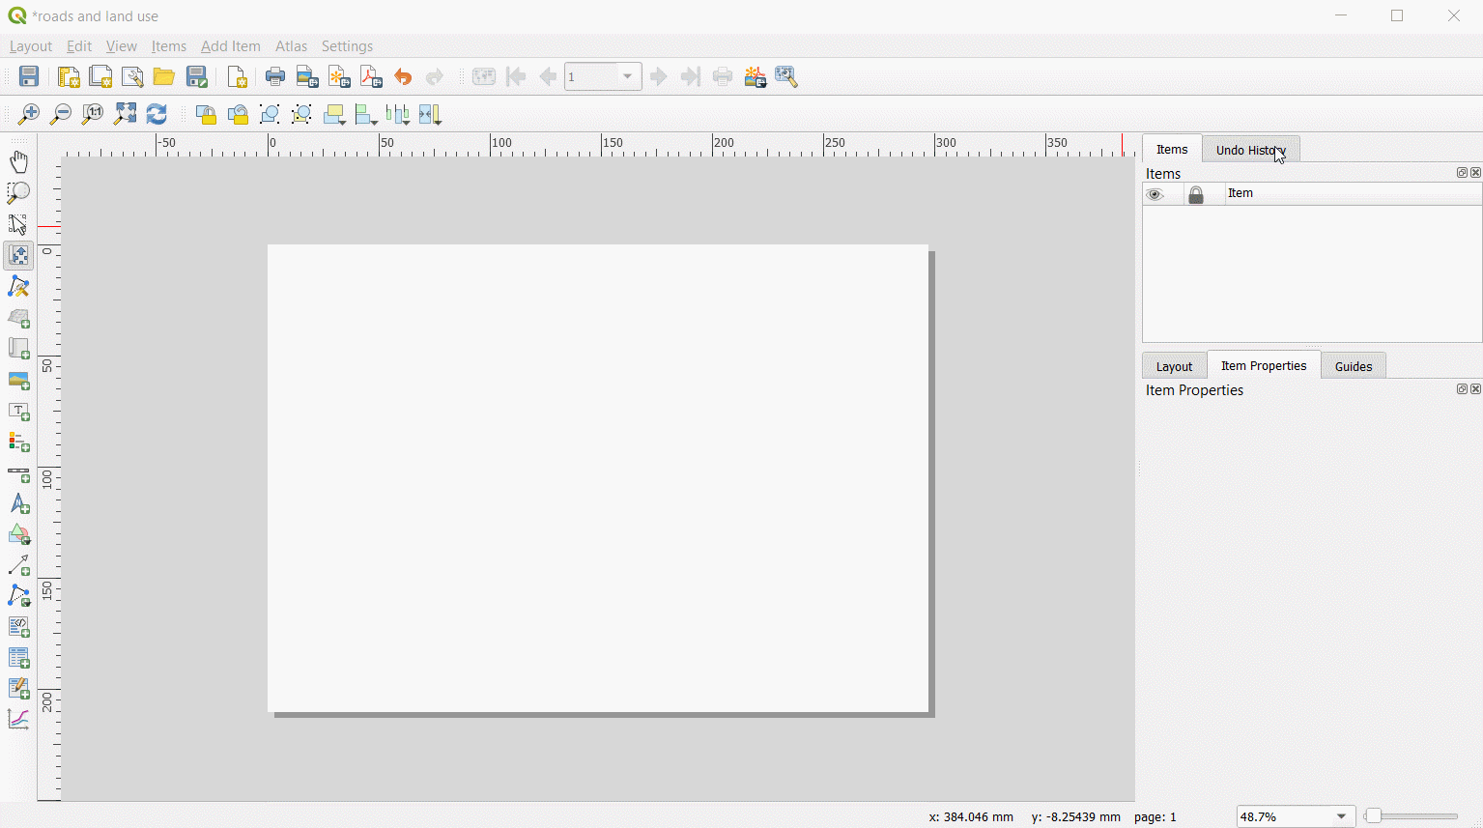Select the Zoom tool in toolbox
The width and height of the screenshot is (1483, 828).
pos(19,193)
